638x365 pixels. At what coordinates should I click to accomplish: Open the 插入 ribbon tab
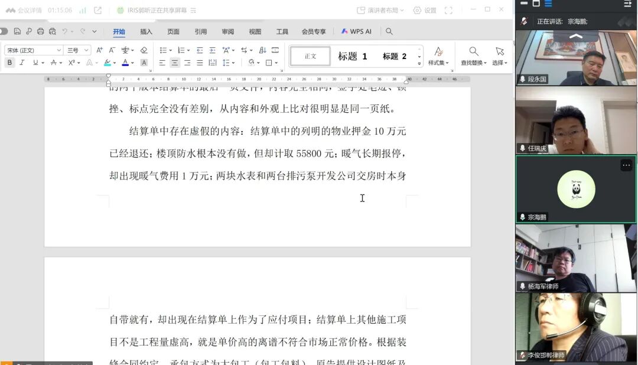(146, 31)
